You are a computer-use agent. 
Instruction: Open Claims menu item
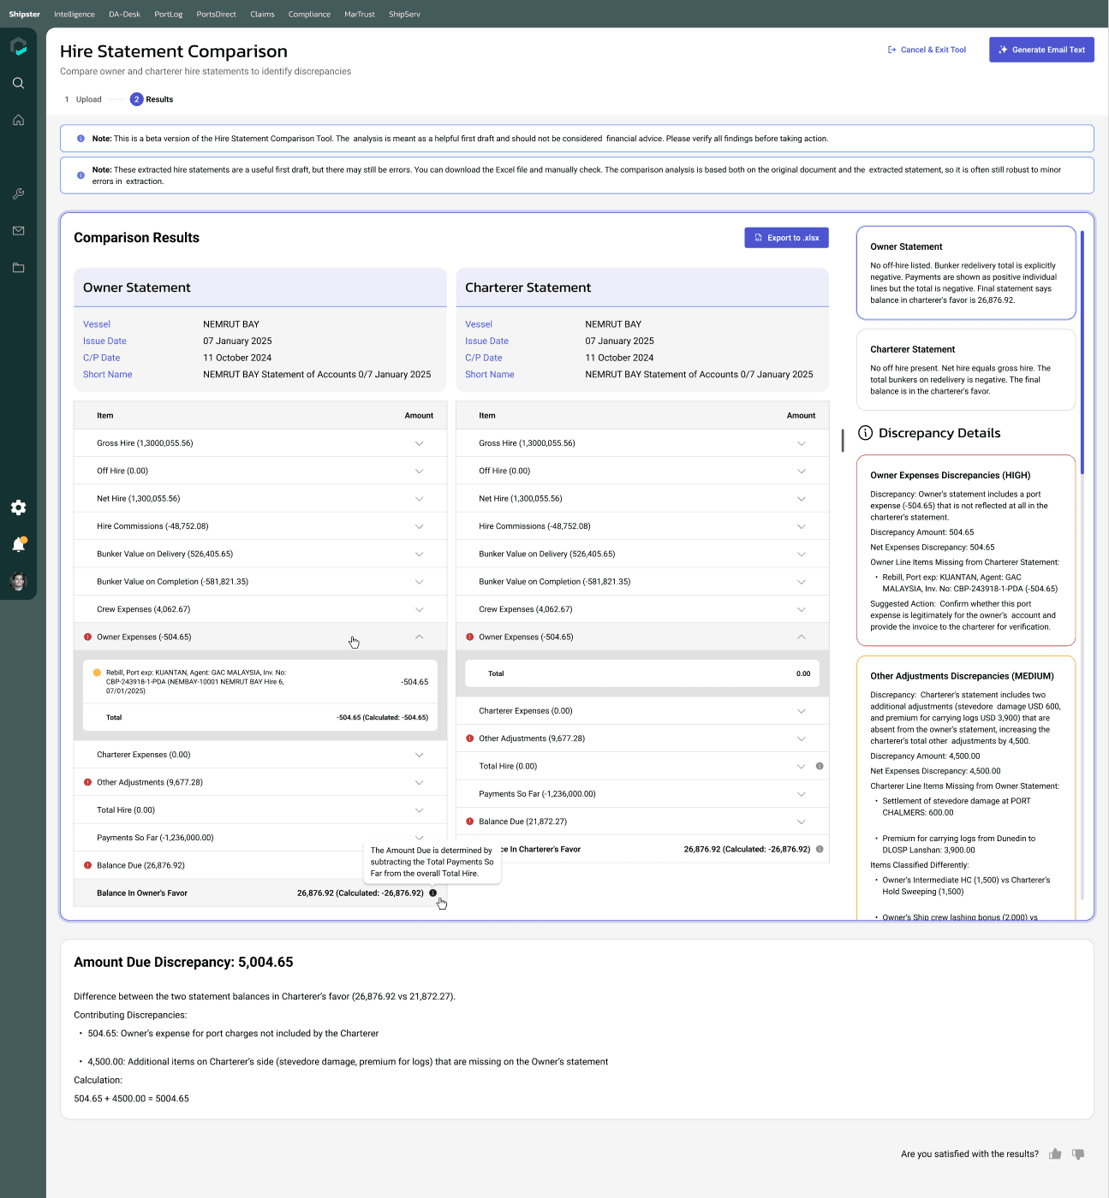262,14
